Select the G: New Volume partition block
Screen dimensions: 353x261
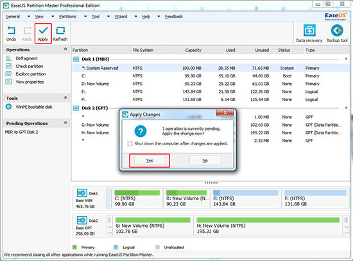(153, 226)
